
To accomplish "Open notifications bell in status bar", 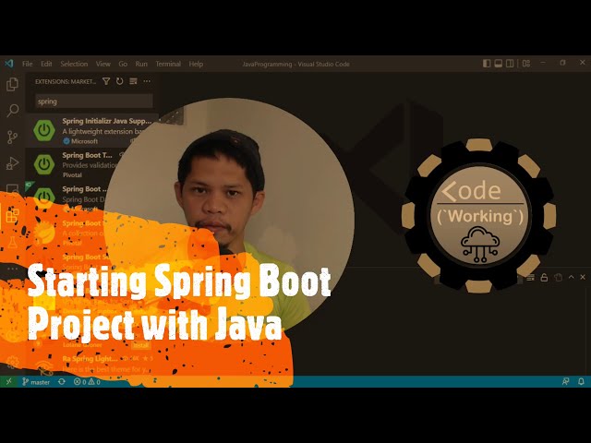I will tap(581, 381).
